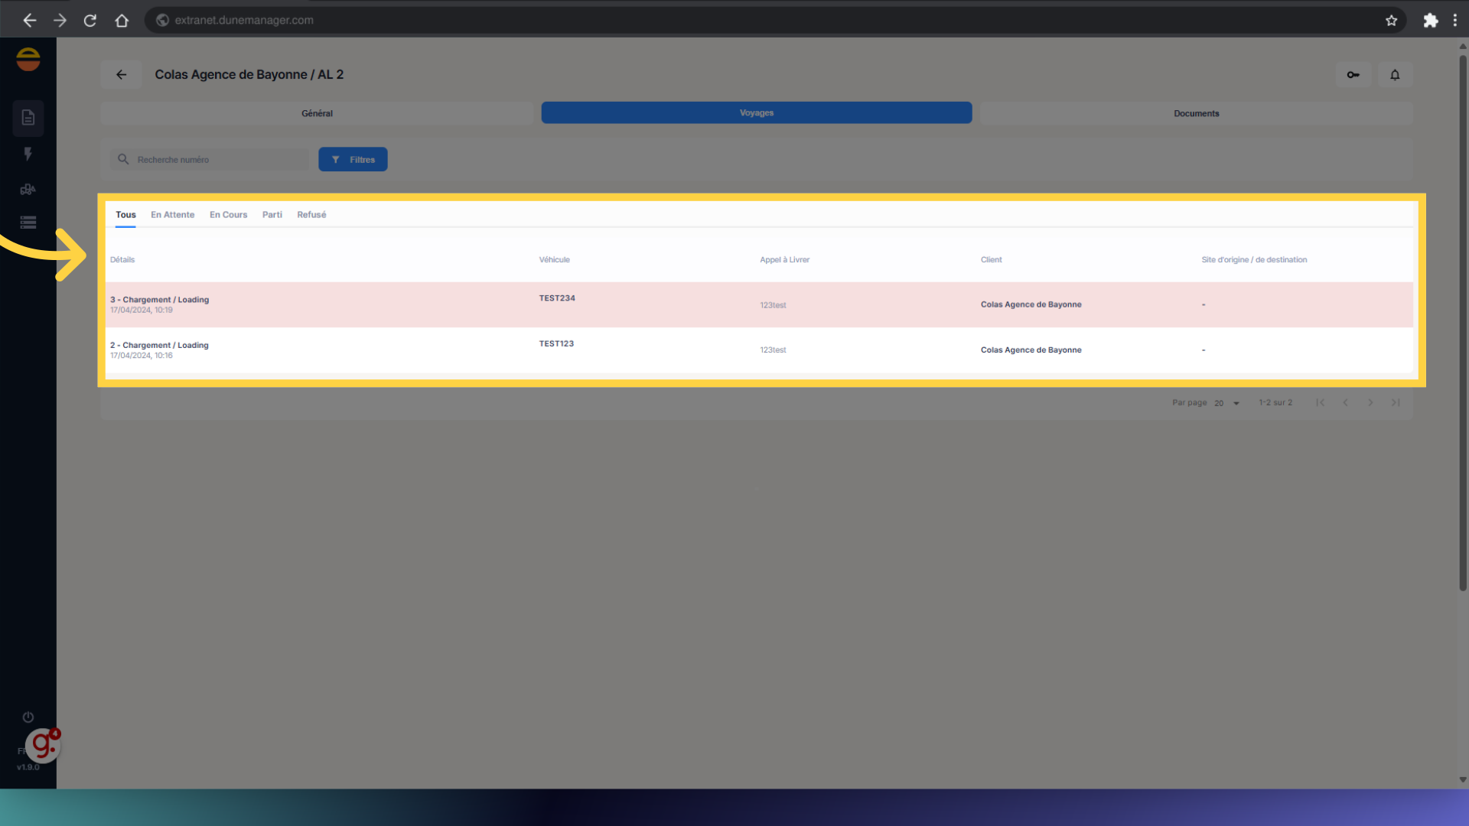Go to next page chevron

point(1370,402)
